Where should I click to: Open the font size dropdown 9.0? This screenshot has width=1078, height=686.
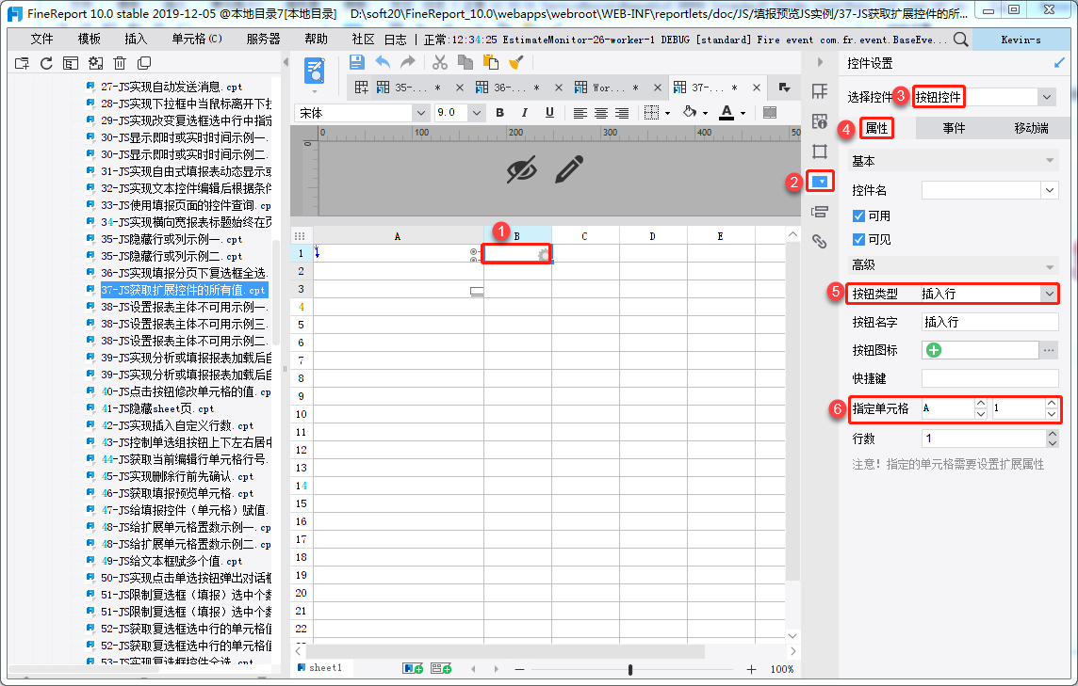coord(476,113)
